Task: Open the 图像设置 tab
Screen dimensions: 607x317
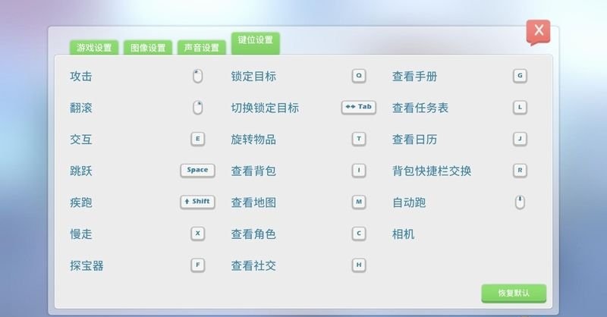Action: pos(148,48)
